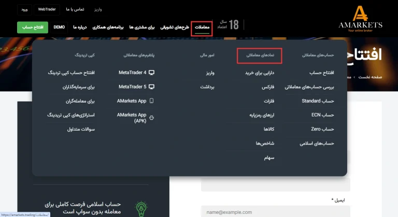Click the AMarkets App (APK) android icon
This screenshot has width=398, height=217.
(x=151, y=118)
